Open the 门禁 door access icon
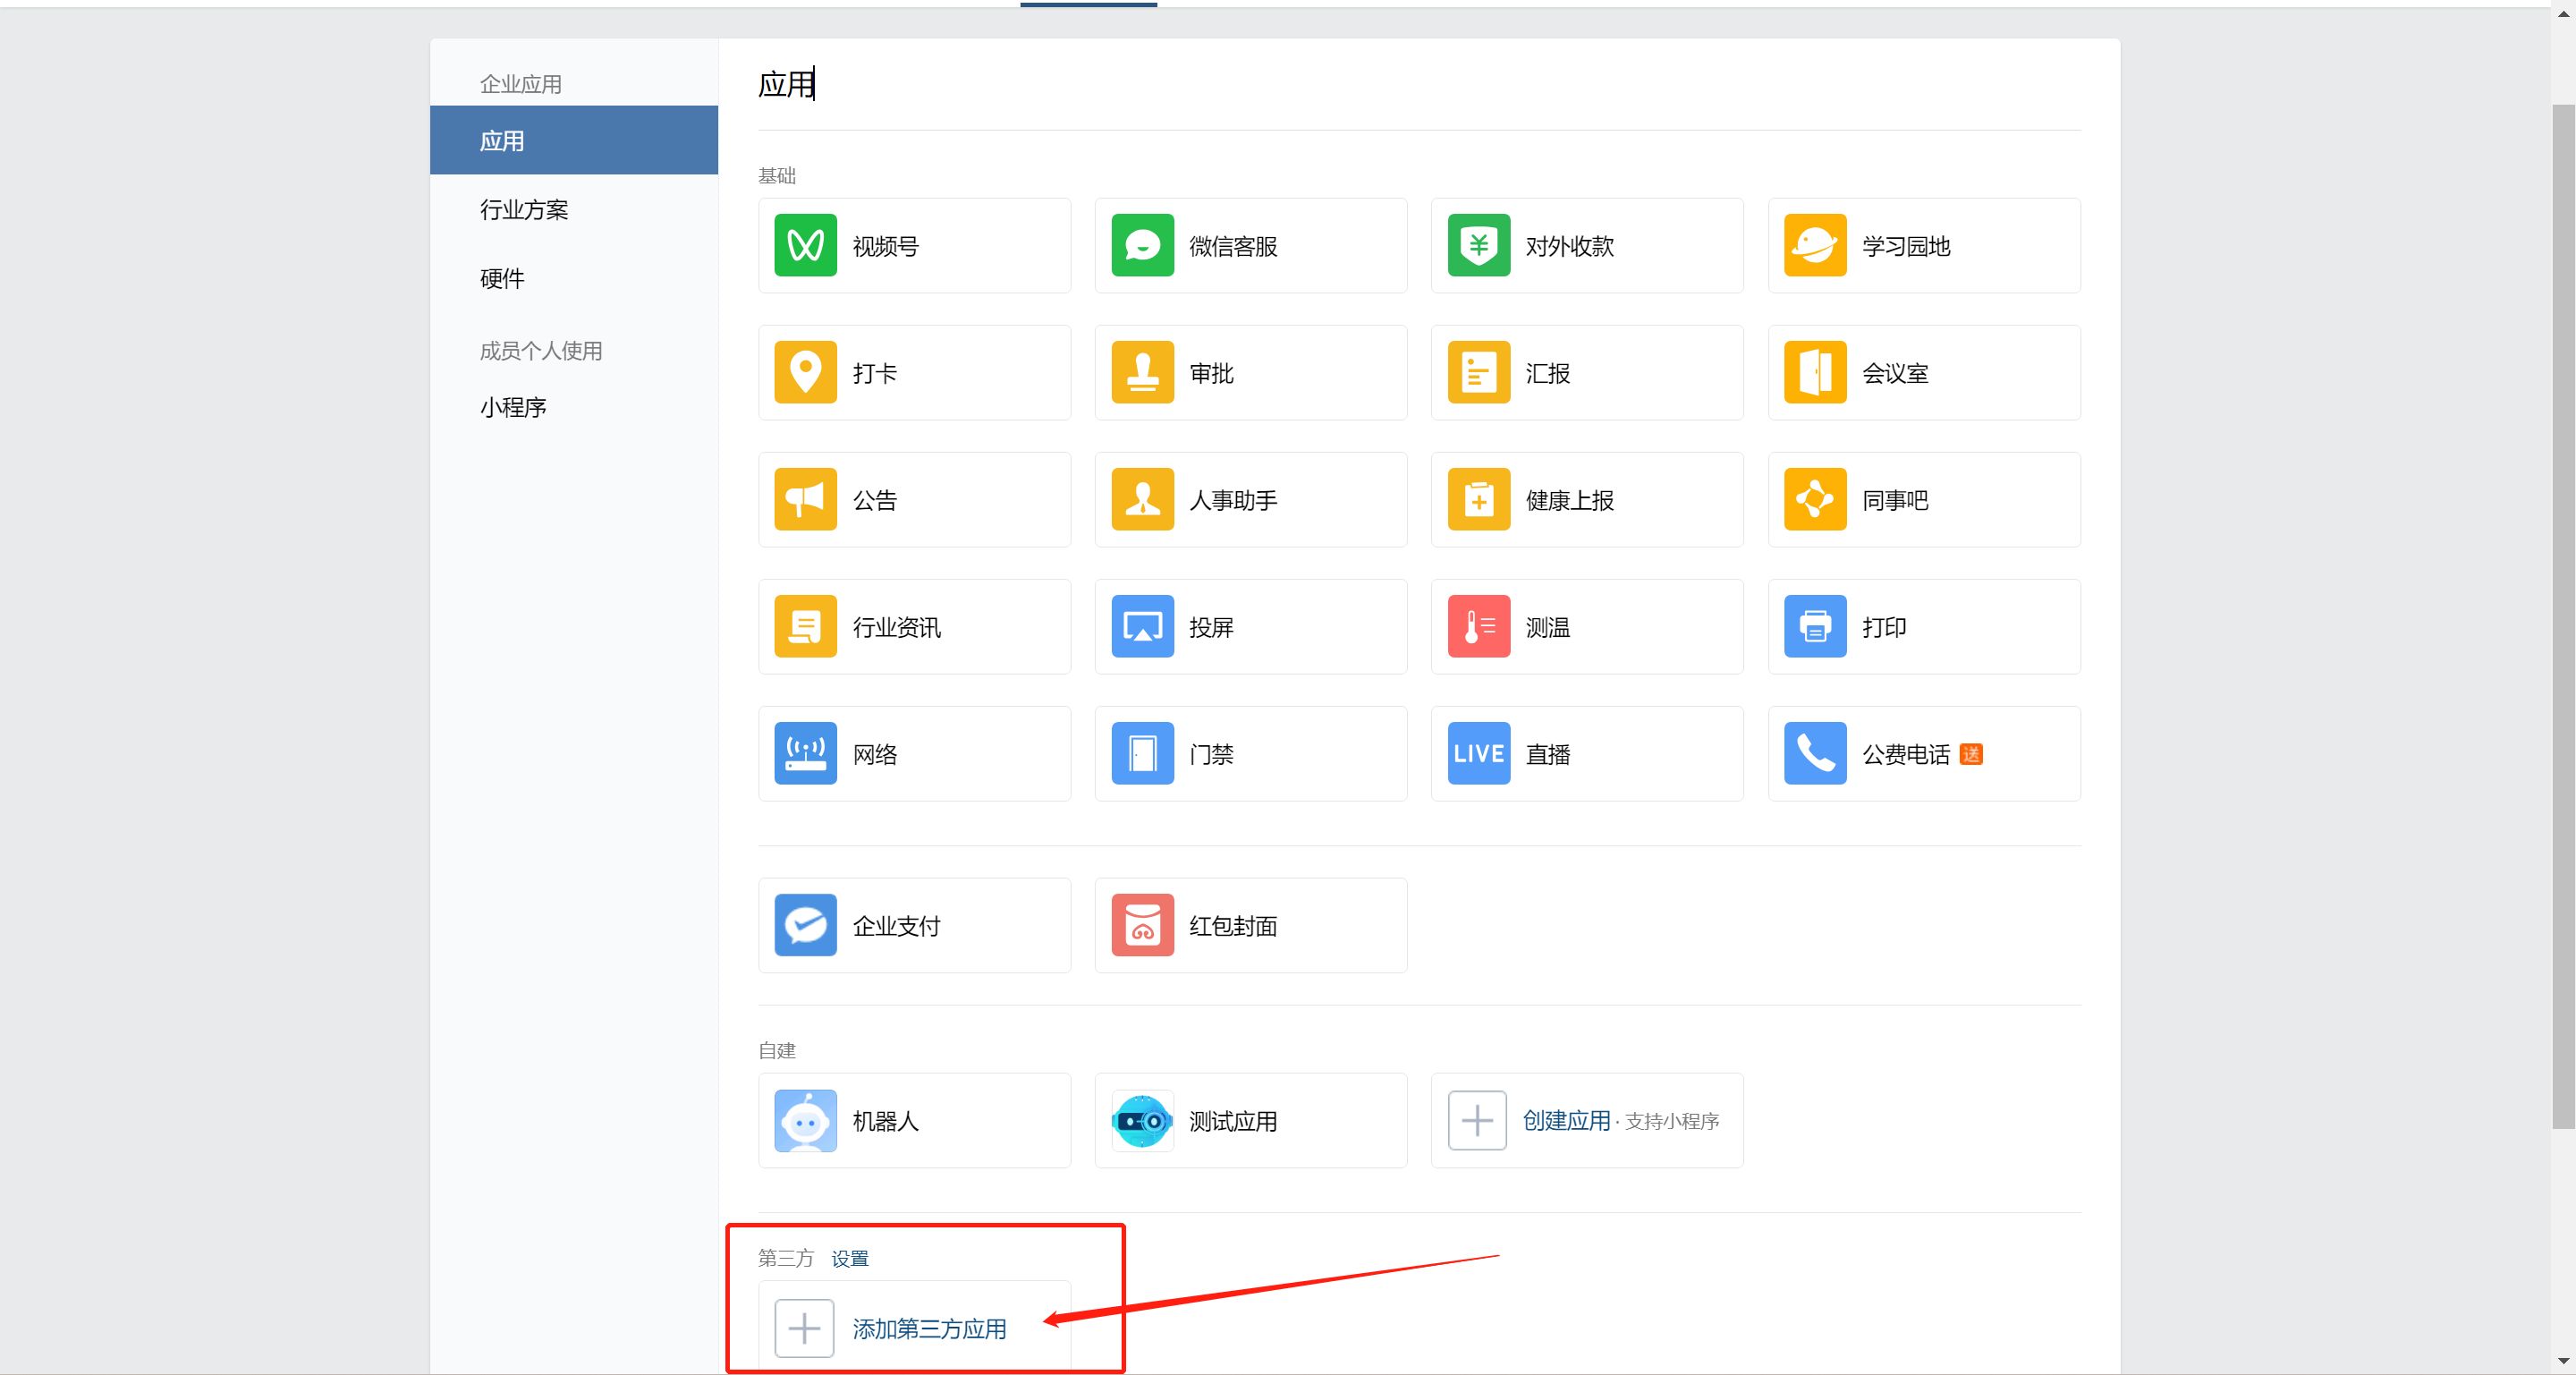 tap(1142, 753)
